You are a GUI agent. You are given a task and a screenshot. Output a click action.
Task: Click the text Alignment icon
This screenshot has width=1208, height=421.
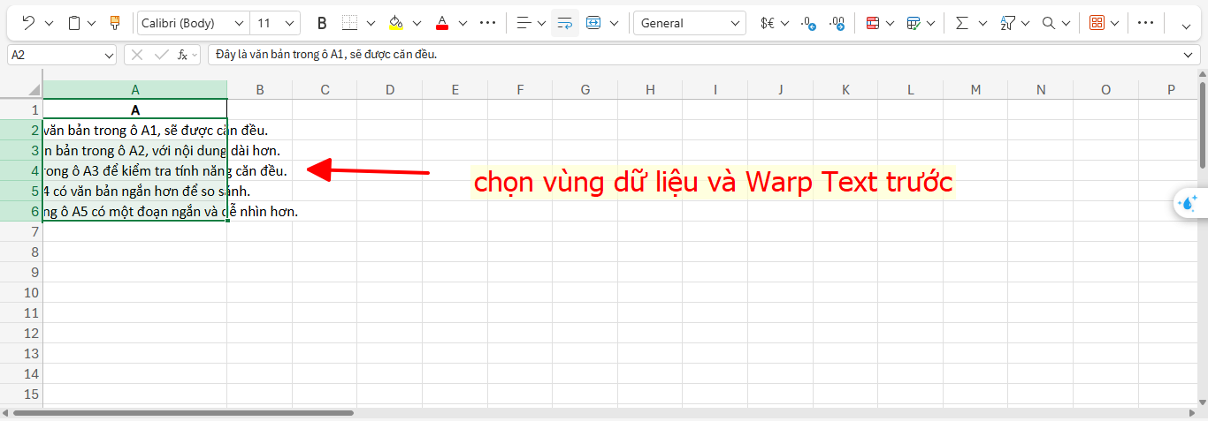click(x=524, y=23)
